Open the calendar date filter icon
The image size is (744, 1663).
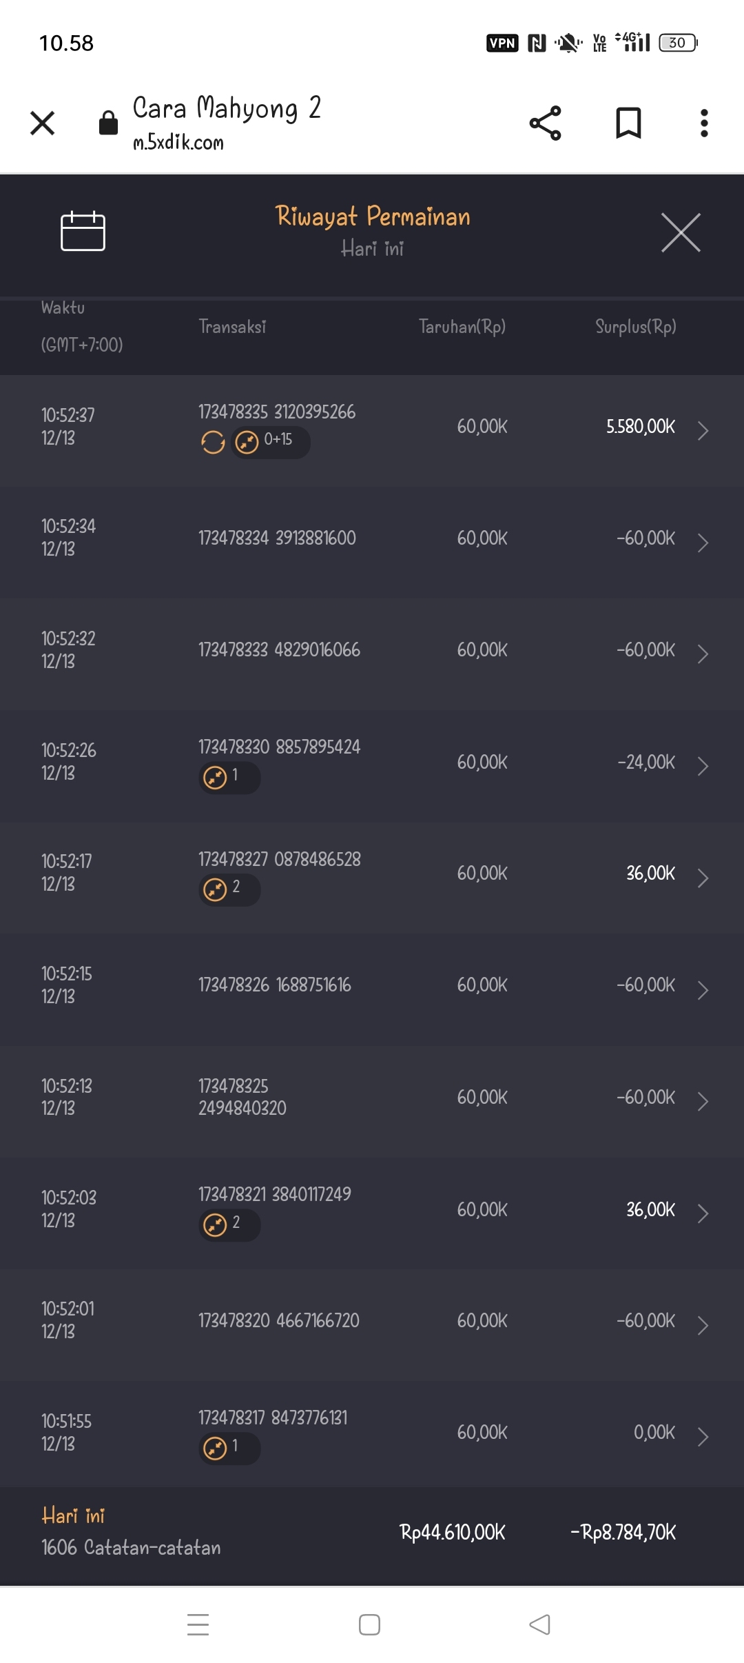[83, 232]
